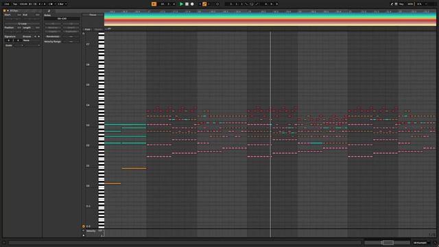This screenshot has width=439, height=247.
Task: Click the Notes tab icon in clip view
Action: (x=49, y=11)
